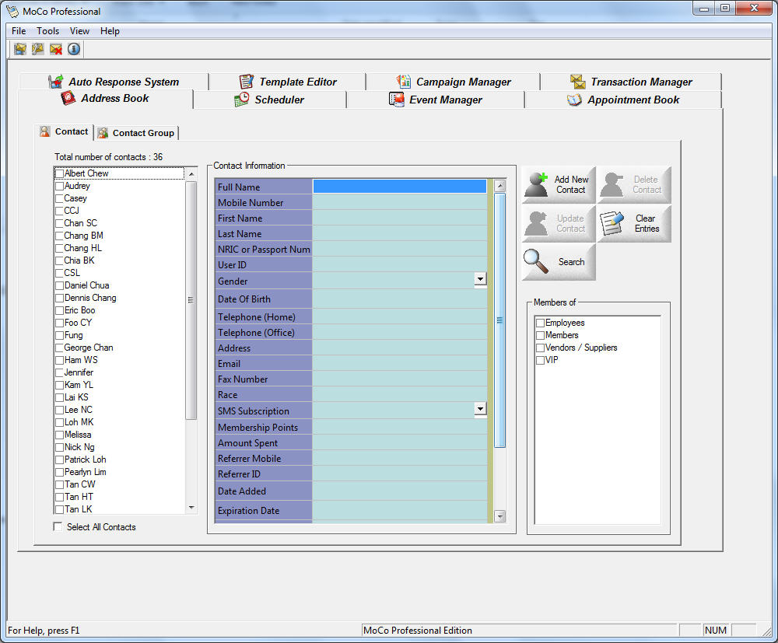Viewport: 778px width, 643px height.
Task: Click the Contact Information scrollbar thumb
Action: click(x=500, y=320)
